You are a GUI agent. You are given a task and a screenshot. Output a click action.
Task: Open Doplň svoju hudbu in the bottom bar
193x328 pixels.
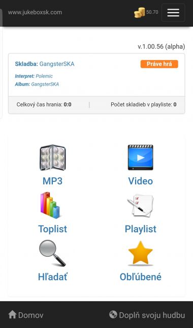pos(147,315)
